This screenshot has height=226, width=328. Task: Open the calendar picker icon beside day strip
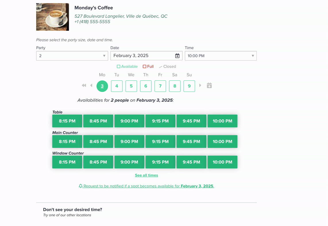(209, 86)
